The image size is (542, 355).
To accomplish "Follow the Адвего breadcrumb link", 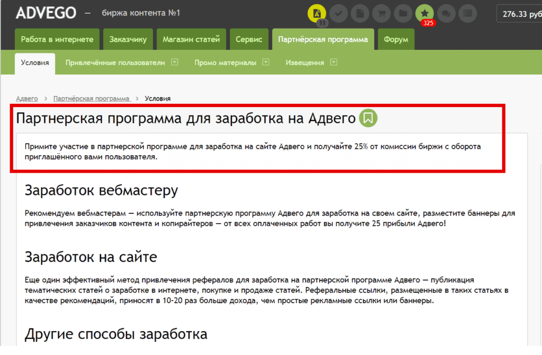I will 27,99.
